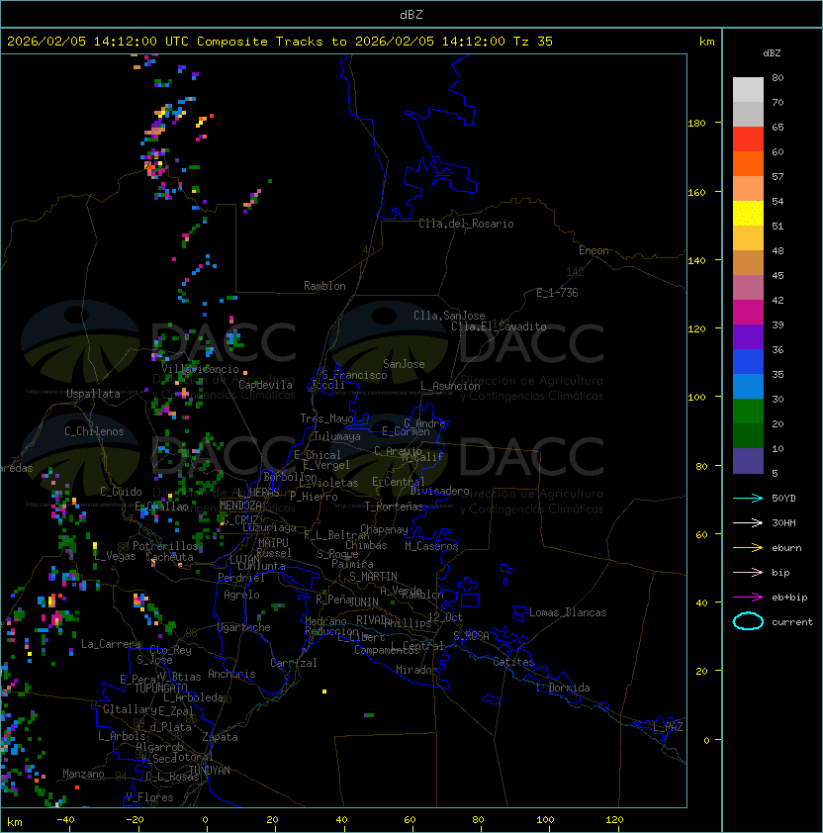This screenshot has width=823, height=833.
Task: Click the Clla.SanJose label
Action: pos(449,316)
